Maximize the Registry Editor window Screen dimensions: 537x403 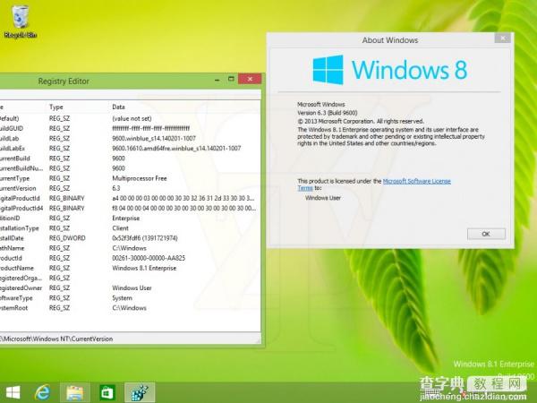coord(231,79)
